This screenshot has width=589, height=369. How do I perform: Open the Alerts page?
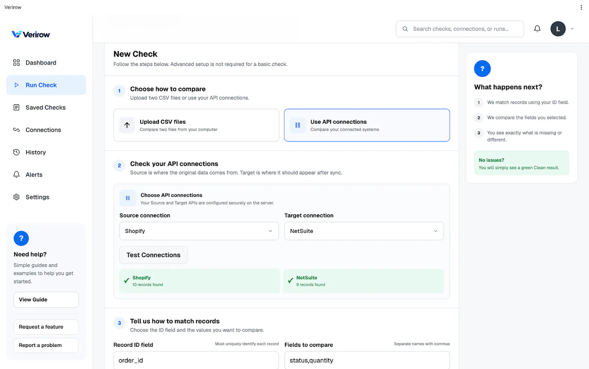point(46,175)
